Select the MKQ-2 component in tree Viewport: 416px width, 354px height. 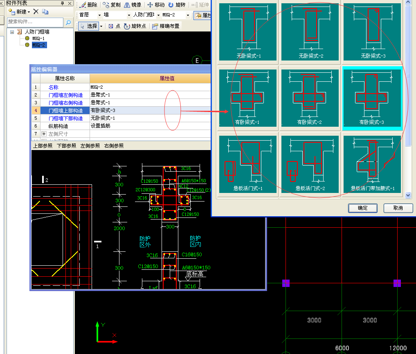coord(39,45)
